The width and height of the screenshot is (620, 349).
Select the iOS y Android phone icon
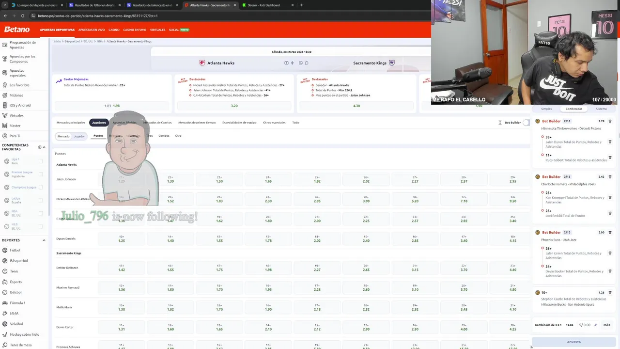click(4, 105)
